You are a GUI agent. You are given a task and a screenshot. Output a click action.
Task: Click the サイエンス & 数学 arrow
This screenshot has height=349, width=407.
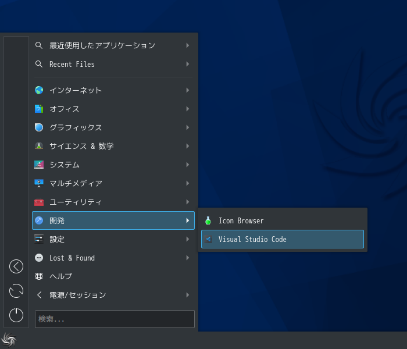click(x=188, y=146)
